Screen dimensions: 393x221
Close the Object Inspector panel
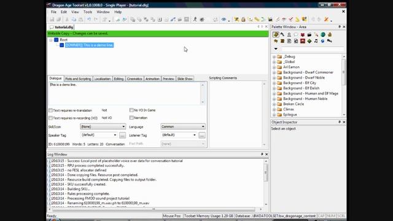(x=344, y=122)
